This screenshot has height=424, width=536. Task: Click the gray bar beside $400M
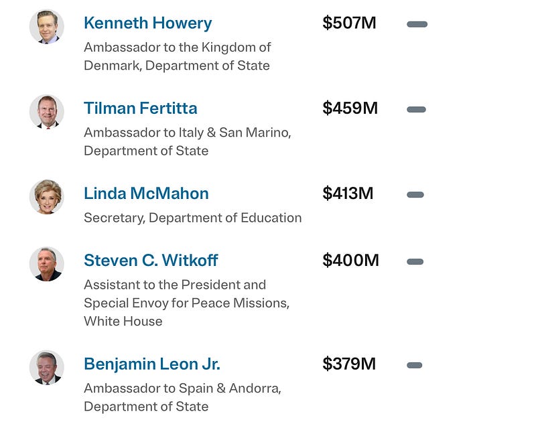[415, 262]
